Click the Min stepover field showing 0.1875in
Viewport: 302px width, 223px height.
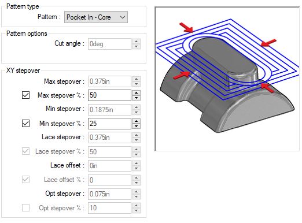point(109,110)
